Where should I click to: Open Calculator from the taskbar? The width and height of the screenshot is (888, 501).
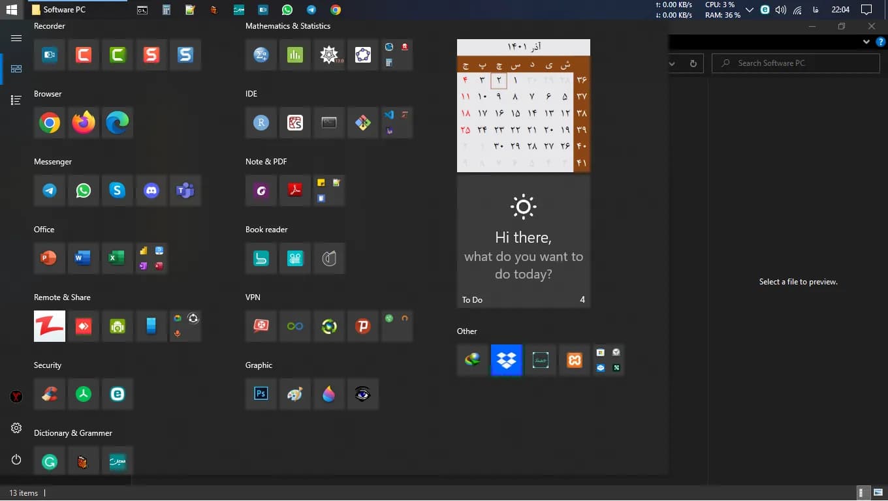(x=166, y=10)
